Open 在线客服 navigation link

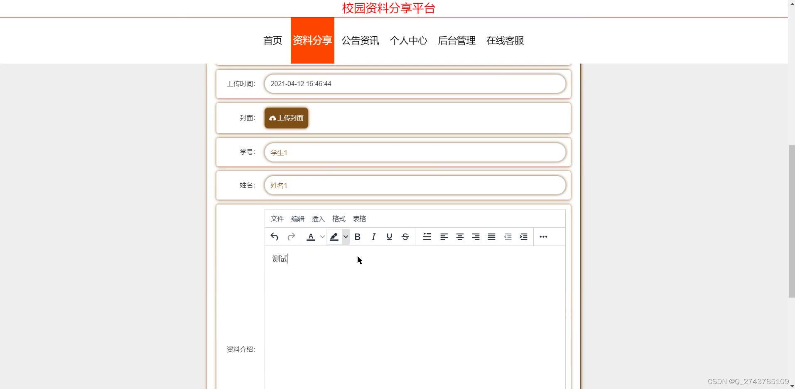(505, 40)
